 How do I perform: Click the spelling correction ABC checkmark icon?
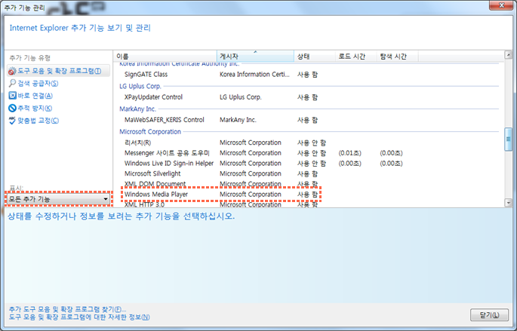(12, 121)
